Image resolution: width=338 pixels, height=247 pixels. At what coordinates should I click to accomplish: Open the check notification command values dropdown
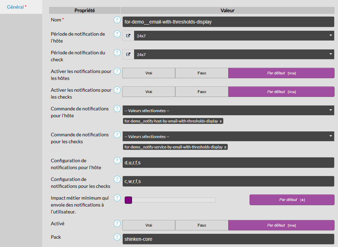(x=228, y=136)
